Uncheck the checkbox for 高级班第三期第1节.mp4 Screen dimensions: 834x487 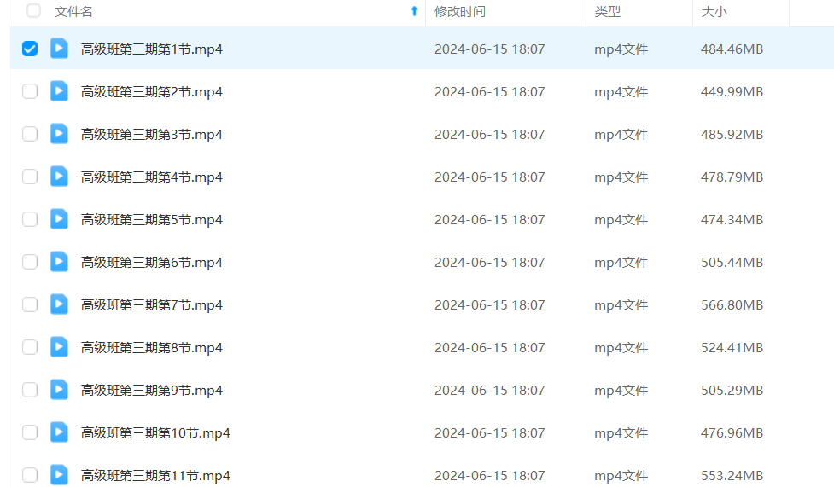coord(30,49)
